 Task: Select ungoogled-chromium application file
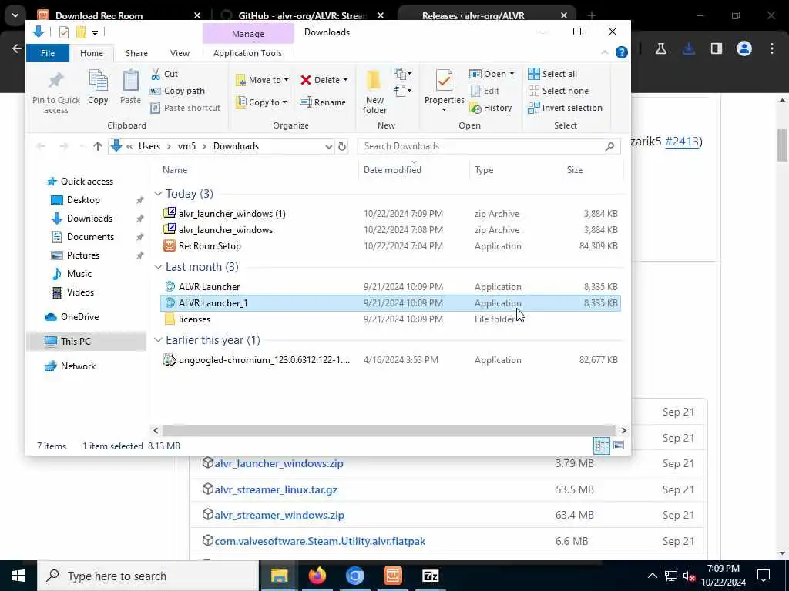click(x=391, y=360)
